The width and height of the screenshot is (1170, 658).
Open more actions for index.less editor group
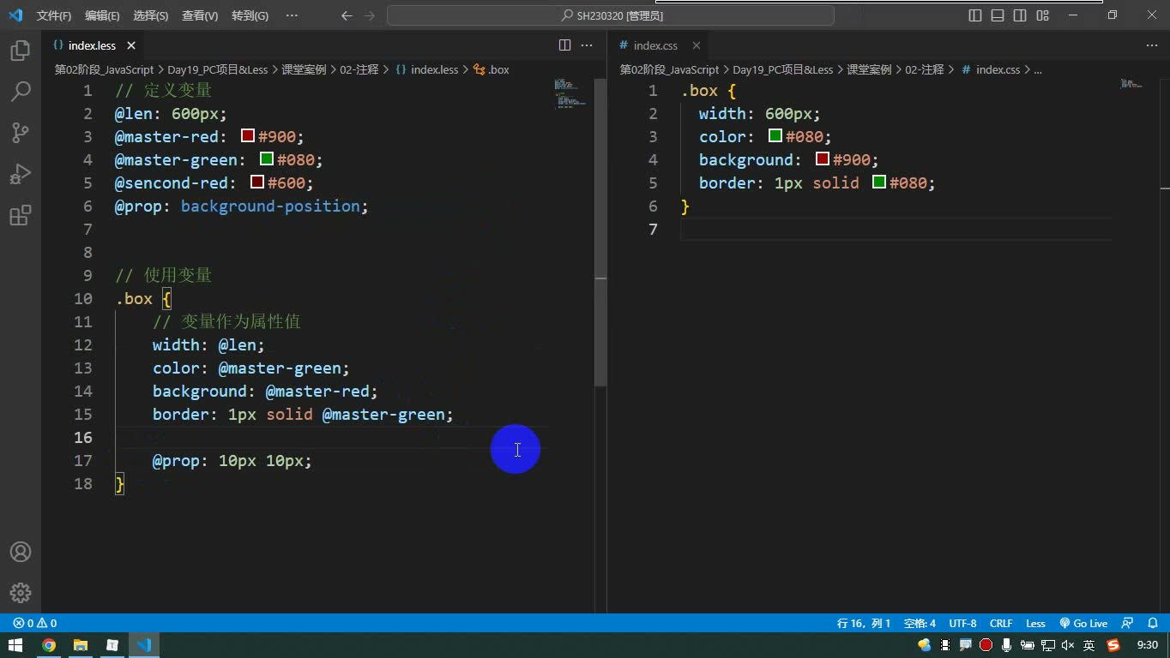coord(587,45)
